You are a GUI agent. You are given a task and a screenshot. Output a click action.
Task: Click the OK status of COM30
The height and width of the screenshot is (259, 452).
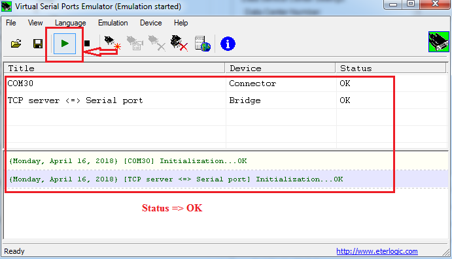click(x=345, y=84)
